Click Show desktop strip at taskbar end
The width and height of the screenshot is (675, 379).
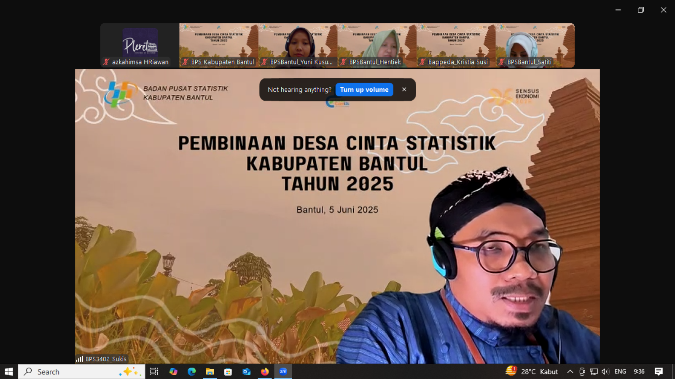pos(673,371)
